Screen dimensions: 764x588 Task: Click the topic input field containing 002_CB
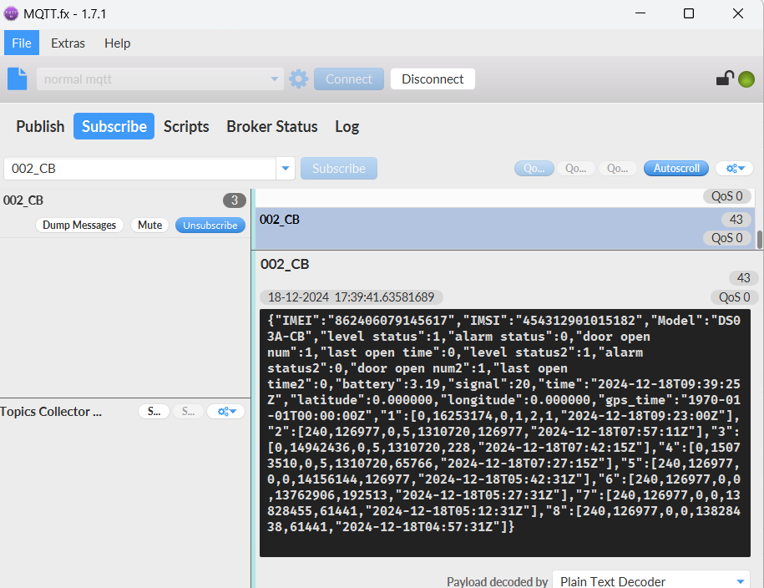(x=139, y=168)
